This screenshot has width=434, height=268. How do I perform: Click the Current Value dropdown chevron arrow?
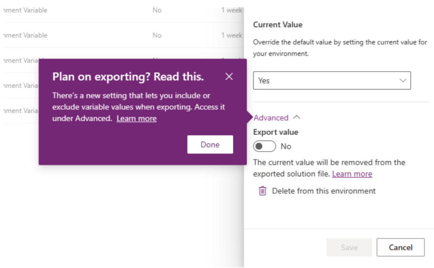pyautogui.click(x=403, y=81)
